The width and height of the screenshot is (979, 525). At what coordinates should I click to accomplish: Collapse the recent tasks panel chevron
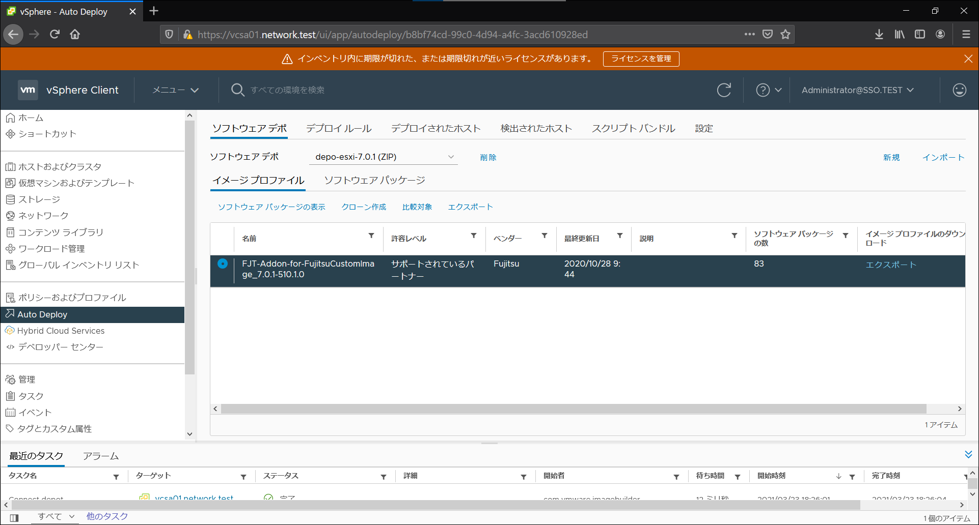point(968,454)
